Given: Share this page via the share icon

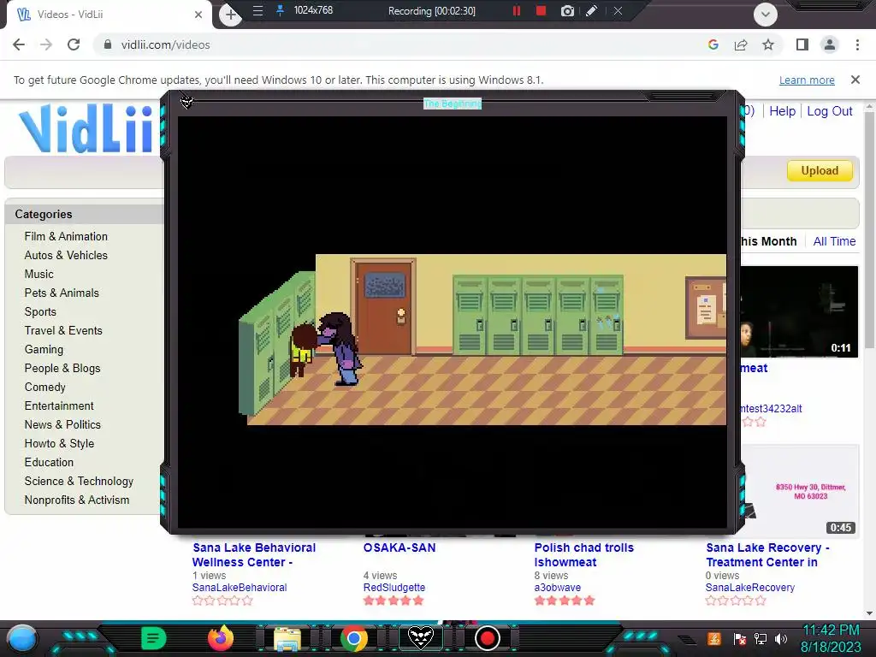Looking at the screenshot, I should 741,44.
